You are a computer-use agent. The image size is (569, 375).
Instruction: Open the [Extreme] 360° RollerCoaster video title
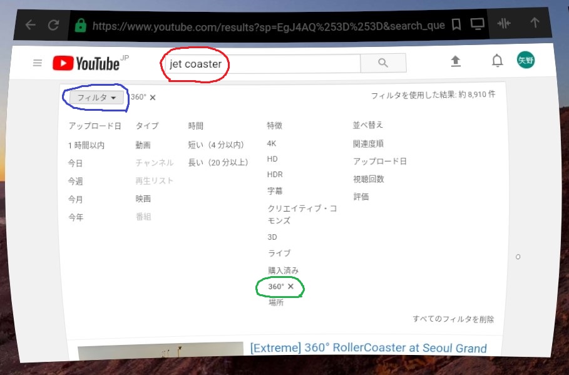(x=368, y=348)
